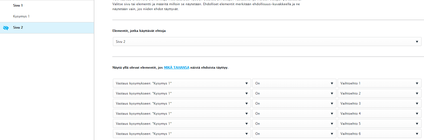
Task: Open the Vaihtoehto 3 value dropdown
Action: pyautogui.click(x=379, y=104)
